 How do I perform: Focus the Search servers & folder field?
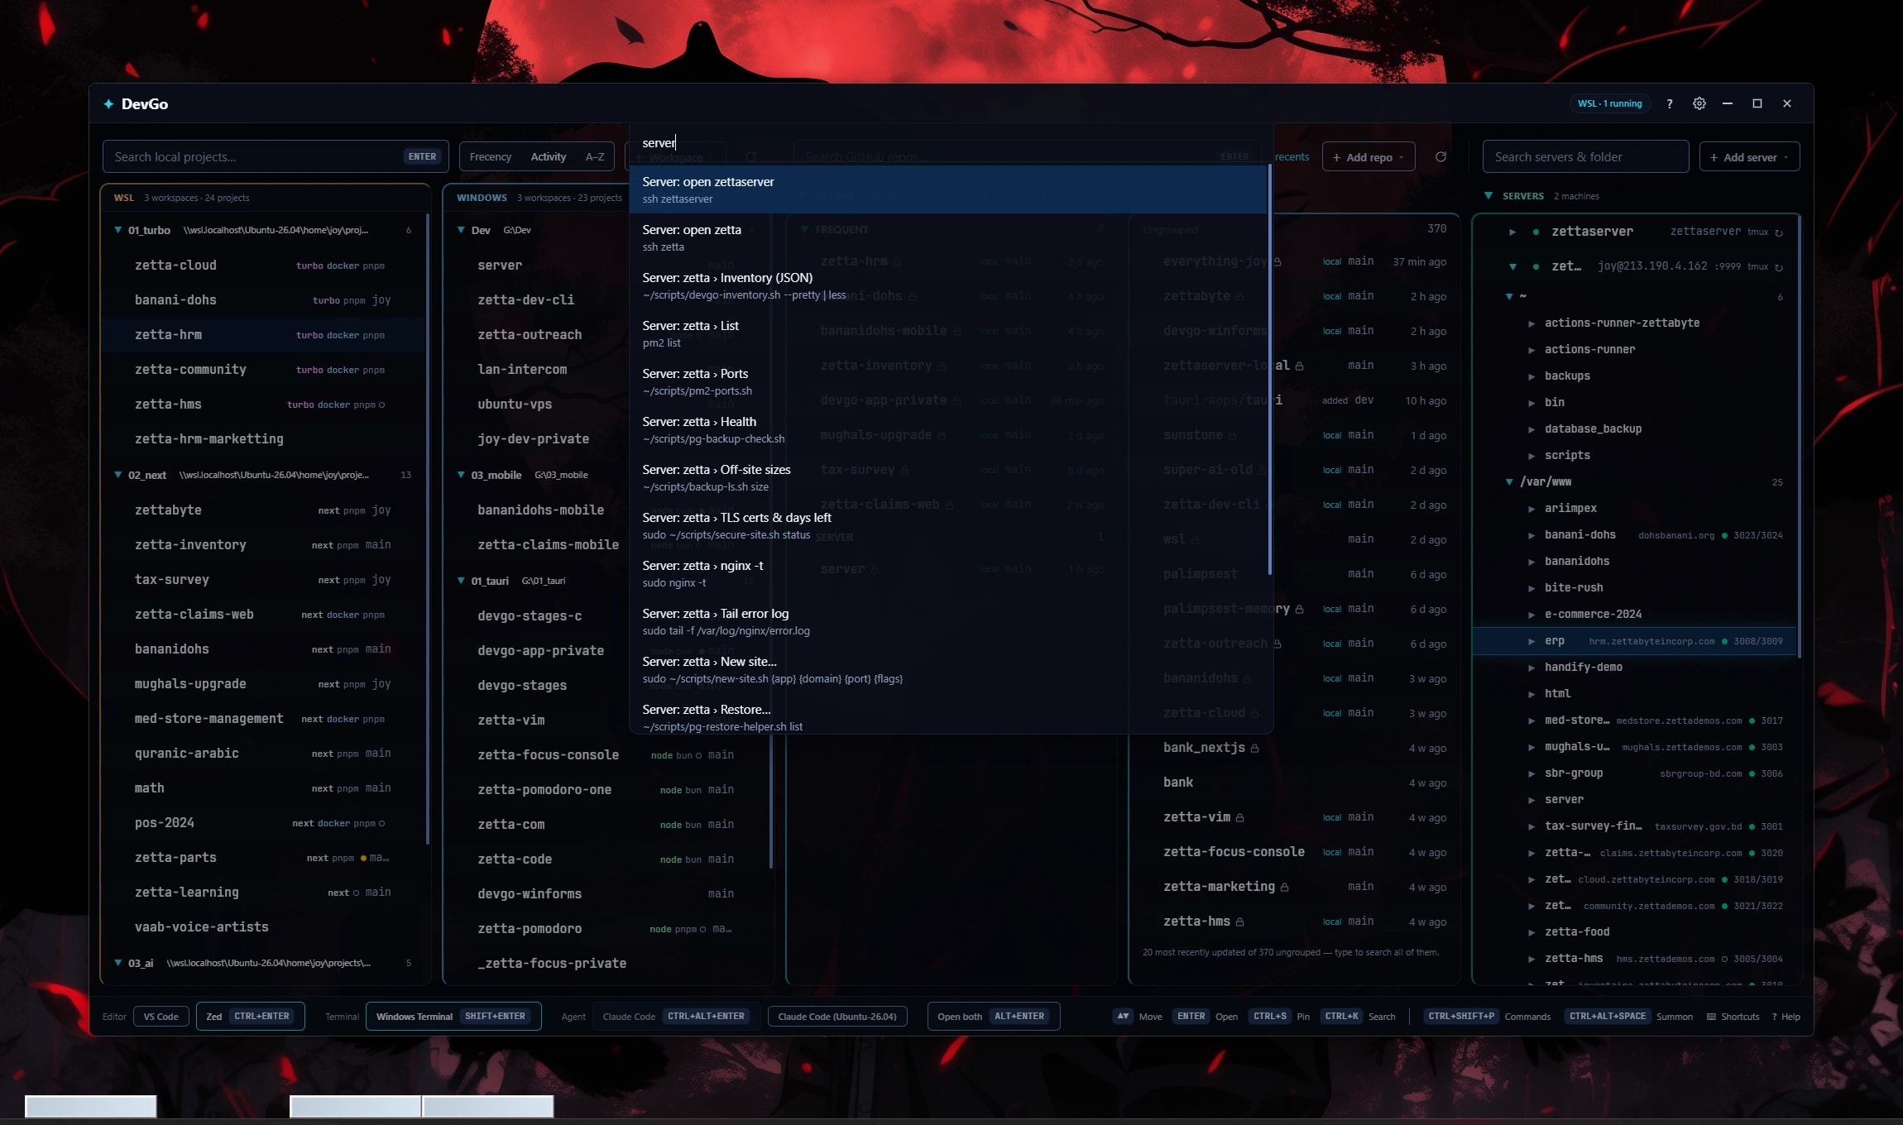coord(1585,156)
